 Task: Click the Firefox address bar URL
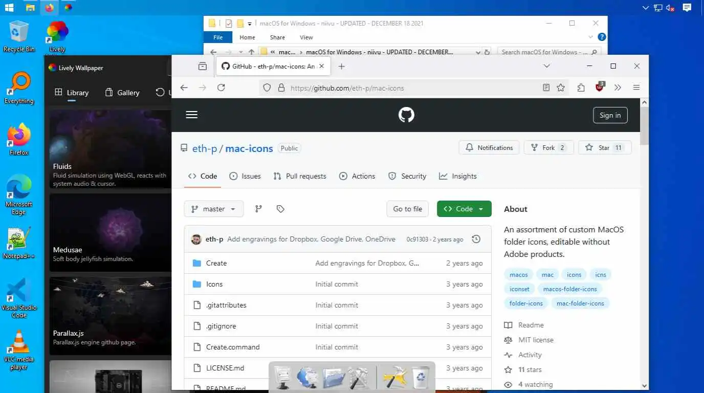(347, 88)
